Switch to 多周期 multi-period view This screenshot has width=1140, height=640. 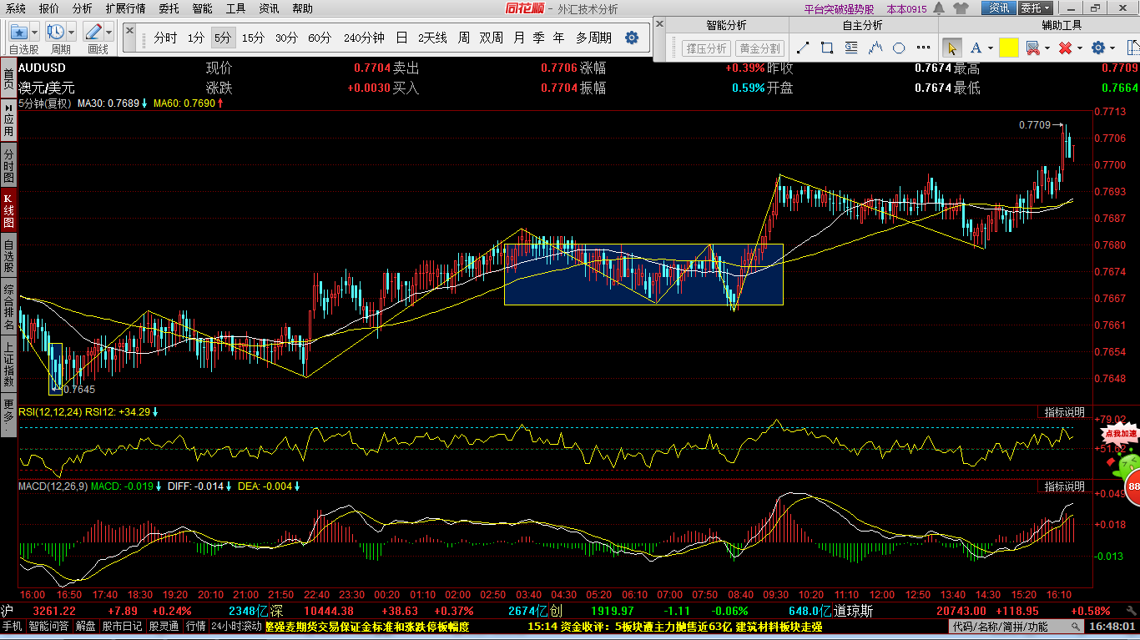593,38
